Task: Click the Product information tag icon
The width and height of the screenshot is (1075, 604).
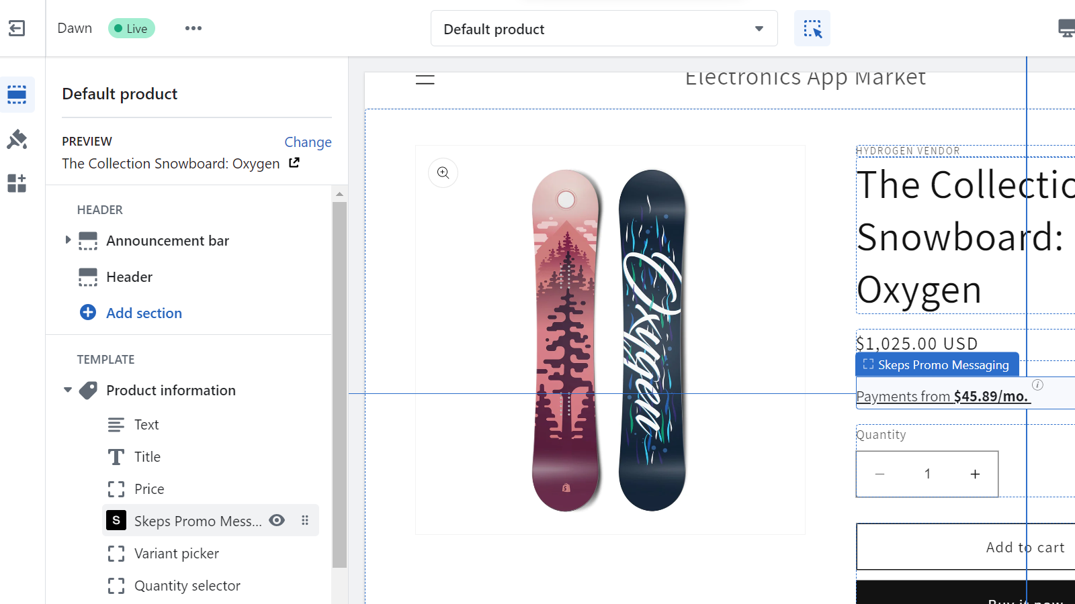Action: tap(88, 391)
